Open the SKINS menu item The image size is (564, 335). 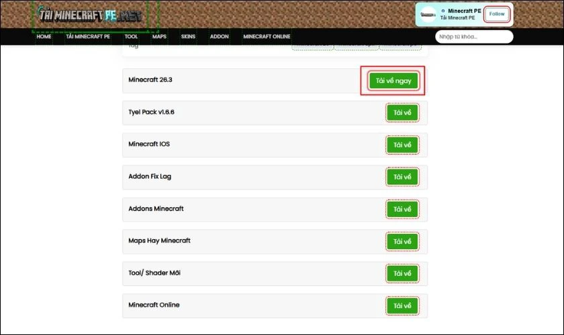188,37
